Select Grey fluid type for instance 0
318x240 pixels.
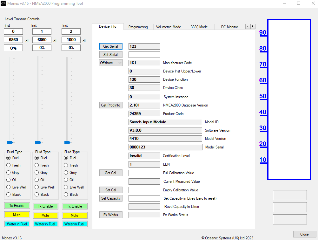(x=13, y=173)
